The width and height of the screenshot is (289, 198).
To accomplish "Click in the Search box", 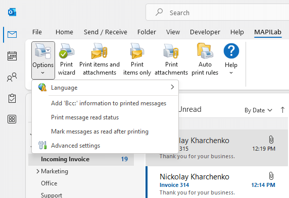I will click(x=217, y=13).
